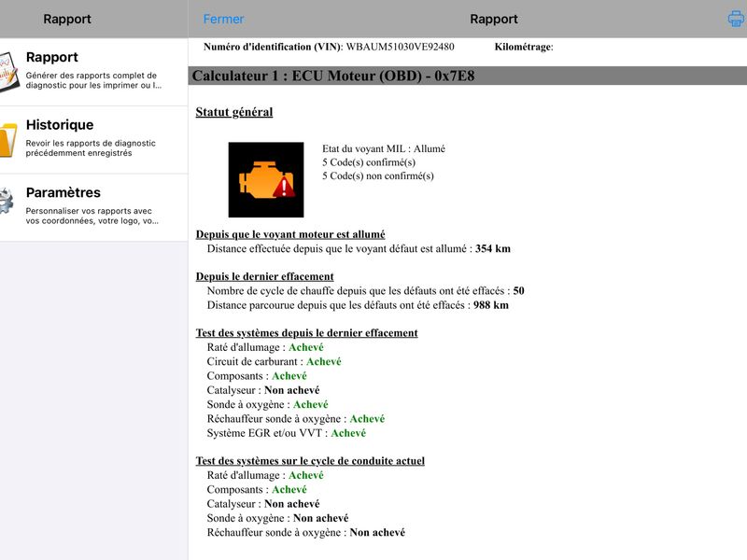Open the Historique sidebar entry
Screen dimensions: 747x560
pos(94,139)
